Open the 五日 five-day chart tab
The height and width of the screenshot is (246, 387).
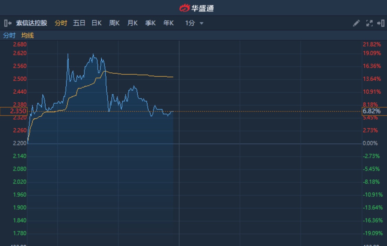[x=79, y=23]
